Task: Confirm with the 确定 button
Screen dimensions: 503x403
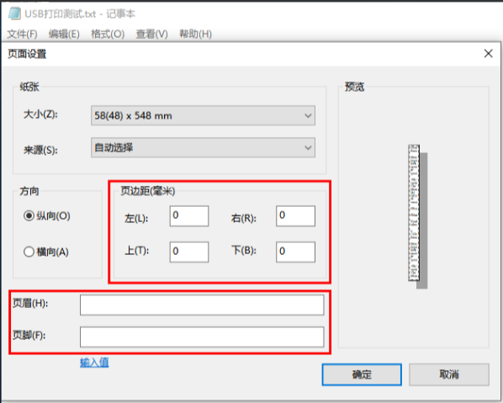Action: [362, 374]
